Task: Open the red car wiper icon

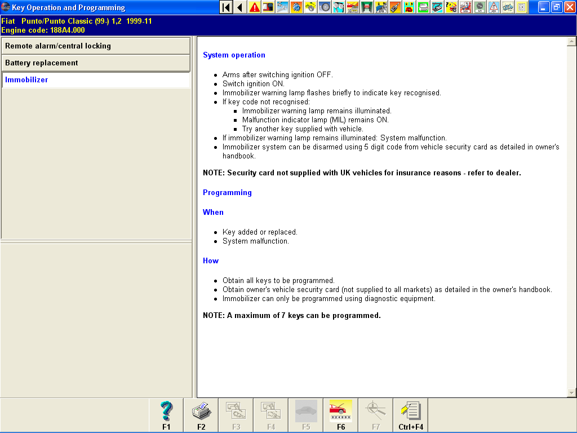Action: pyautogui.click(x=353, y=7)
